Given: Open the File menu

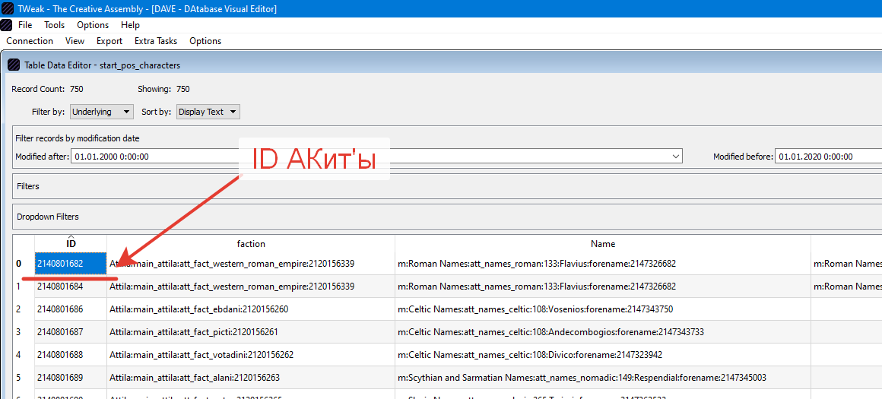Looking at the screenshot, I should pos(25,25).
